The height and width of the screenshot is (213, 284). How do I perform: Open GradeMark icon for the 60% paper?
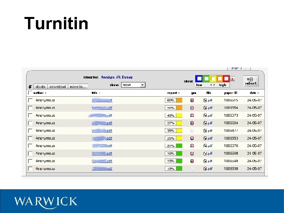pyautogui.click(x=192, y=100)
